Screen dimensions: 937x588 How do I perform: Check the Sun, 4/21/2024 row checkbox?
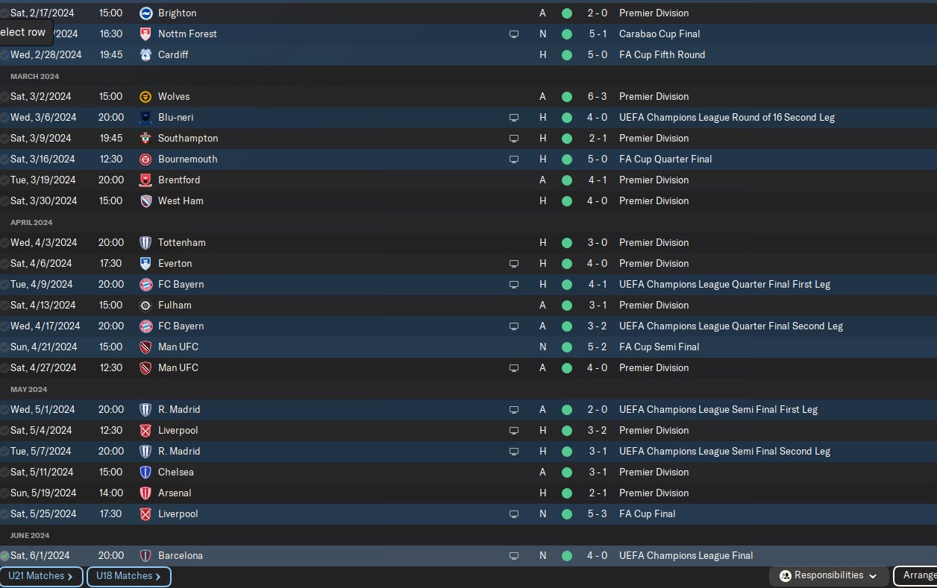click(4, 347)
